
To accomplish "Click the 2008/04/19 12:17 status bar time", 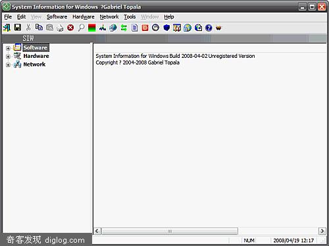I will tap(293, 241).
